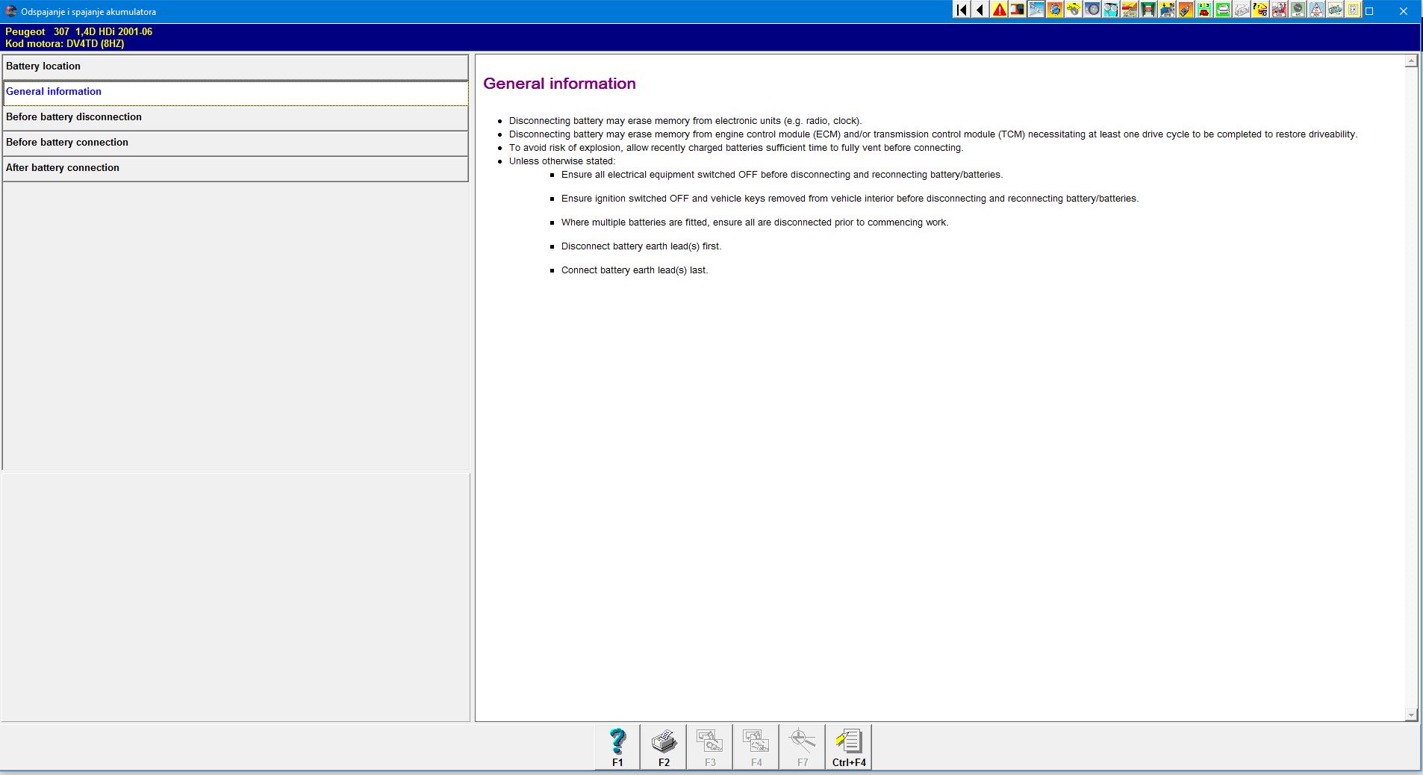Close the Odspajanje i spajanje akumulatora window
The height and width of the screenshot is (775, 1423).
pyautogui.click(x=1404, y=11)
